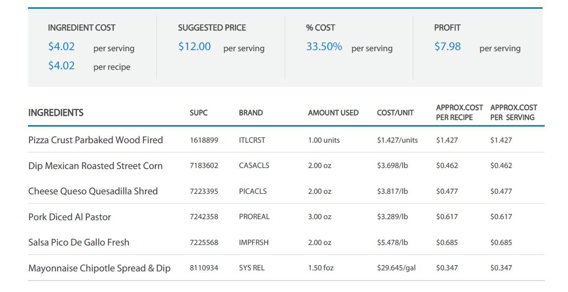Image resolution: width=568 pixels, height=292 pixels.
Task: Click the $29.645/gal cost per unit cell
Action: click(x=396, y=268)
